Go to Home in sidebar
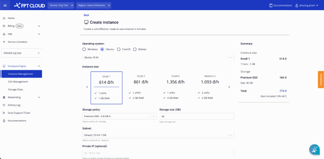This screenshot has height=159, width=324. [x=11, y=18]
